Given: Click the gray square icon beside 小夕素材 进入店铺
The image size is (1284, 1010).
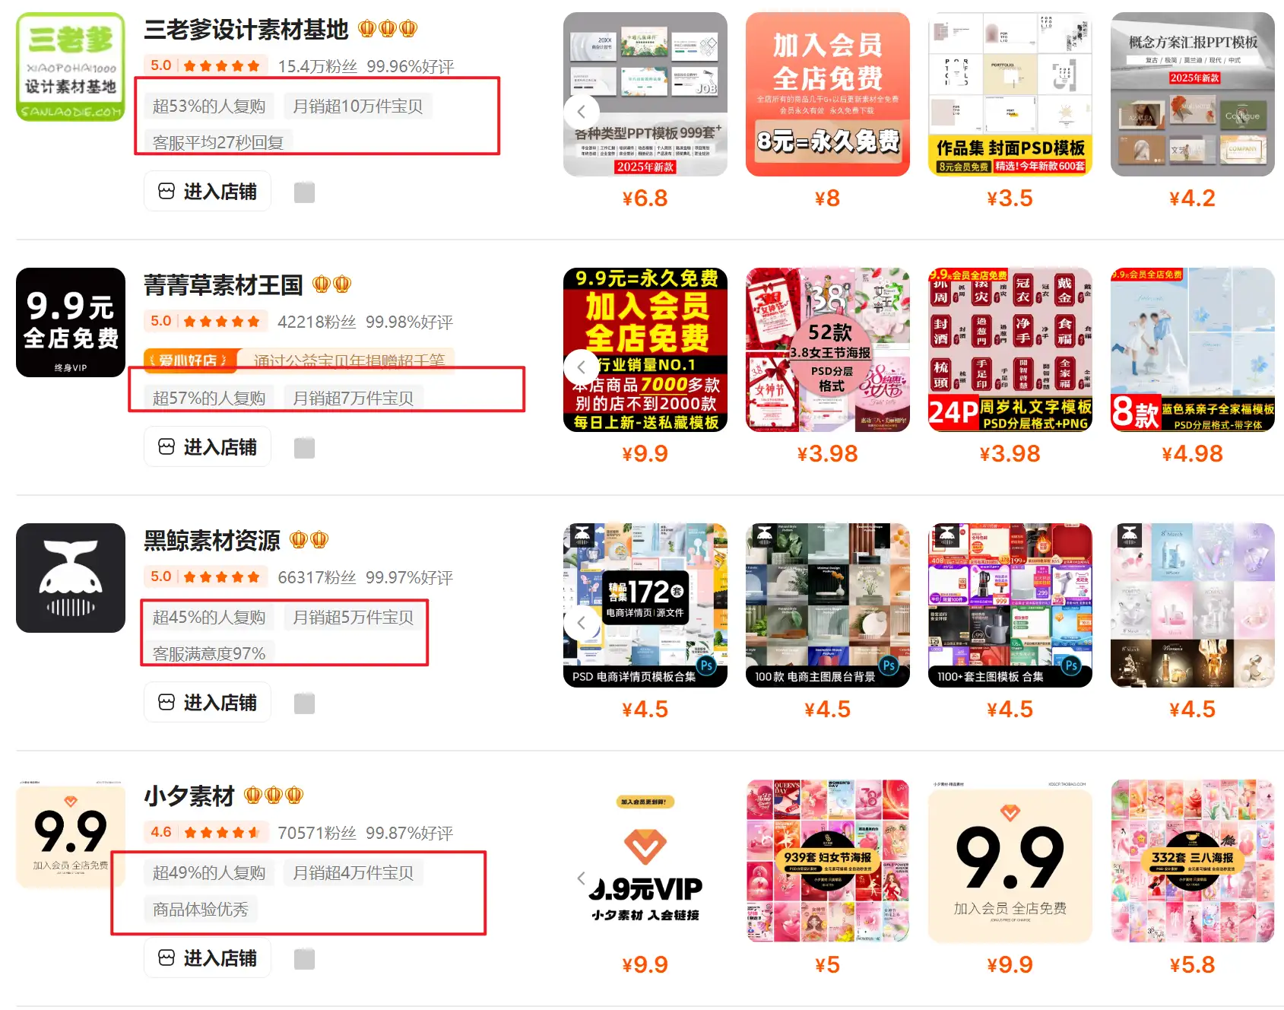Looking at the screenshot, I should (x=304, y=959).
